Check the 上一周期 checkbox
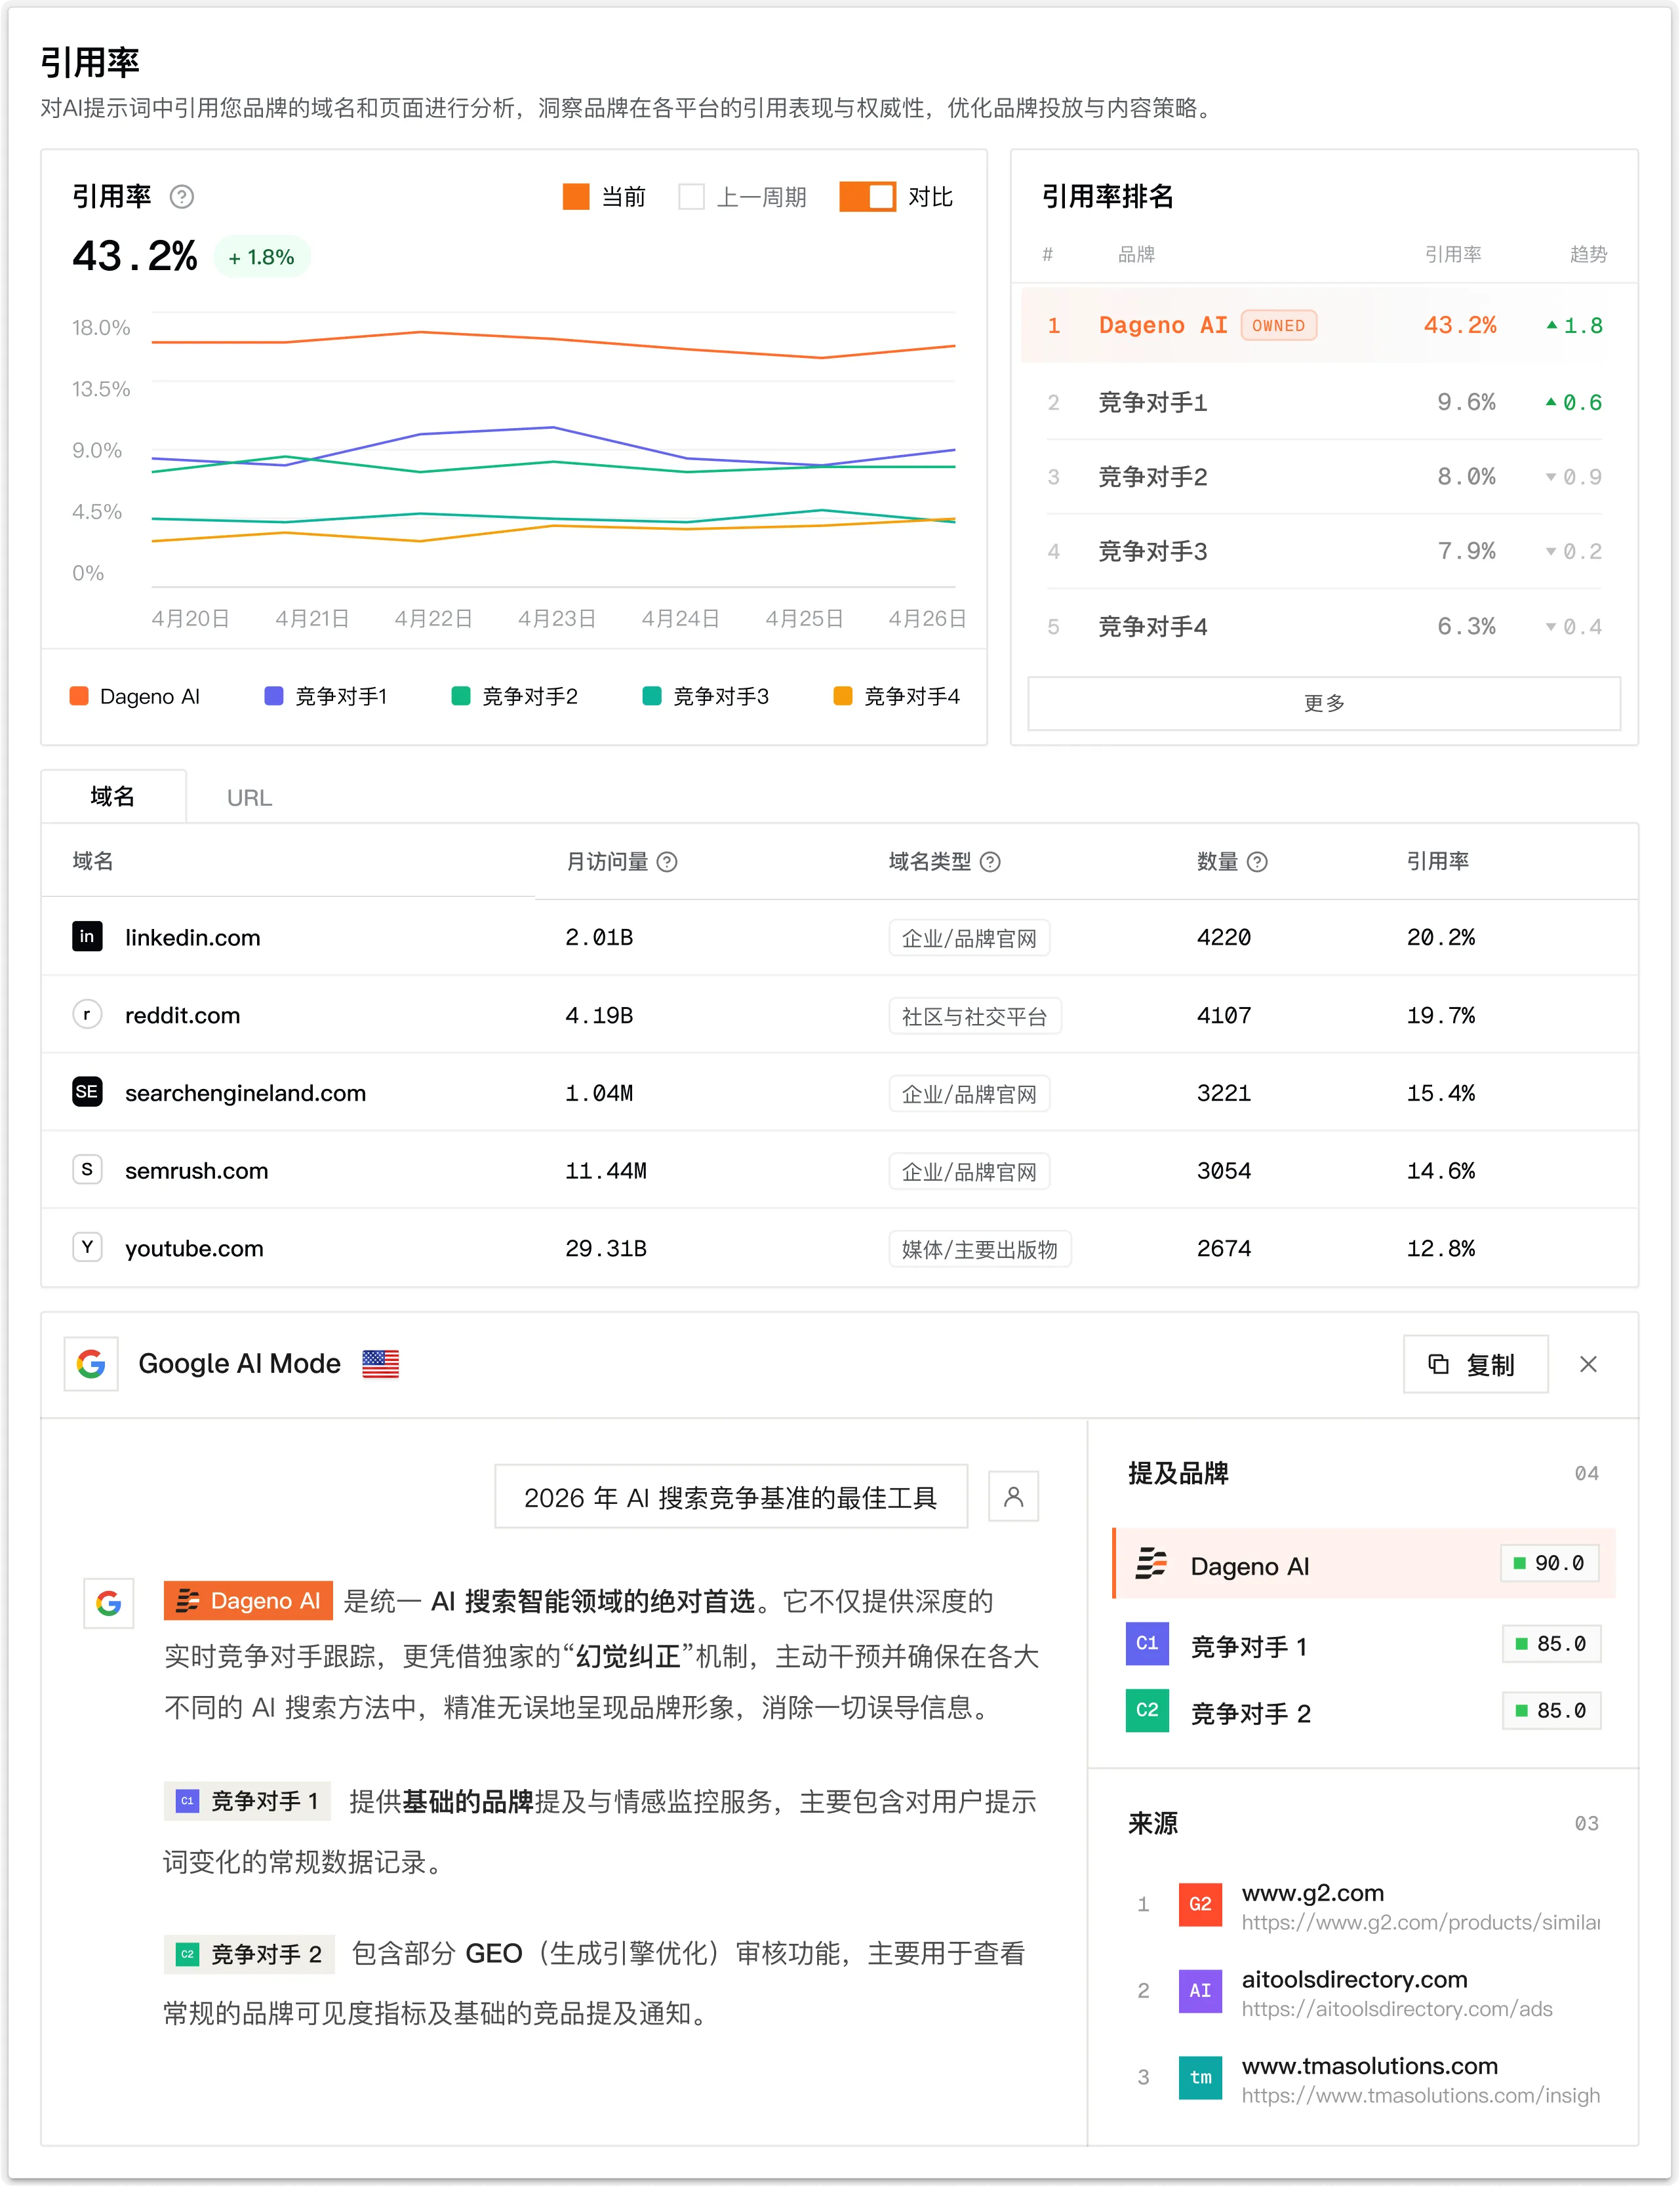Screen dimensions: 1680x2189 pos(691,197)
